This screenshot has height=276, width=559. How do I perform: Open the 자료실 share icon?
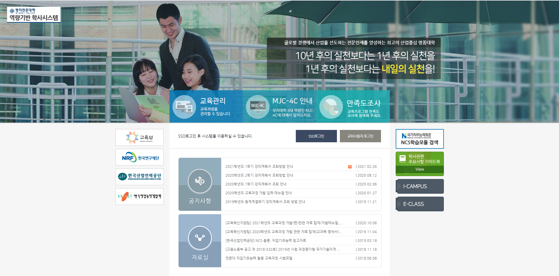pyautogui.click(x=200, y=238)
